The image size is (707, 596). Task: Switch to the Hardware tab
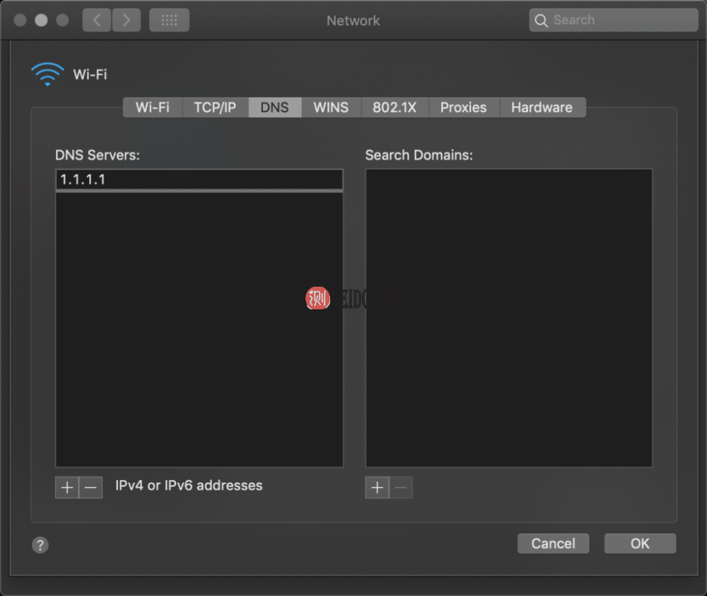542,107
